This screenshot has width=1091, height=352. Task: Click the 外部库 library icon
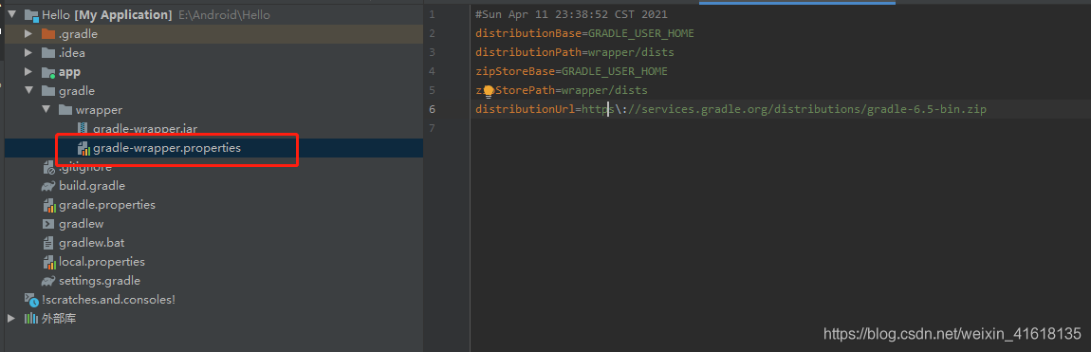point(31,319)
